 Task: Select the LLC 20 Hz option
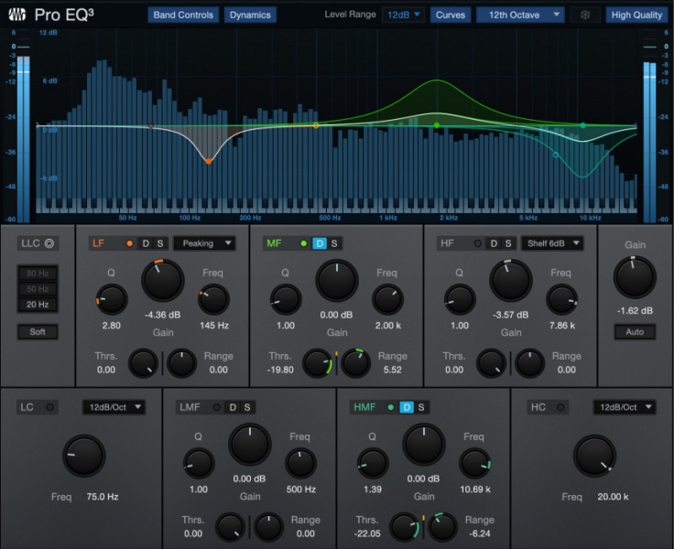(38, 304)
